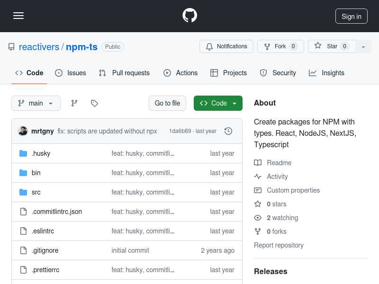Click the .gitignore file icon

pos(23,250)
